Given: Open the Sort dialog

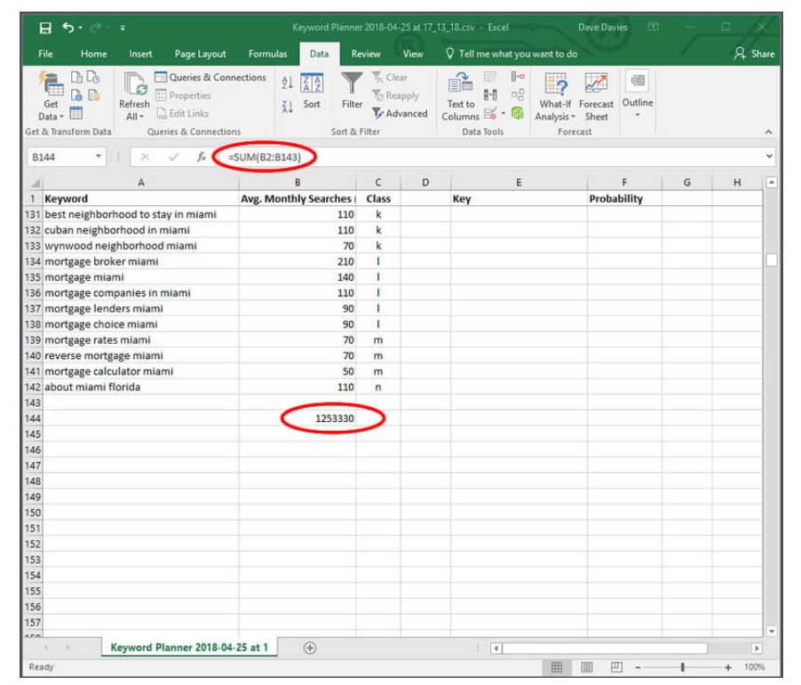Looking at the screenshot, I should point(312,92).
